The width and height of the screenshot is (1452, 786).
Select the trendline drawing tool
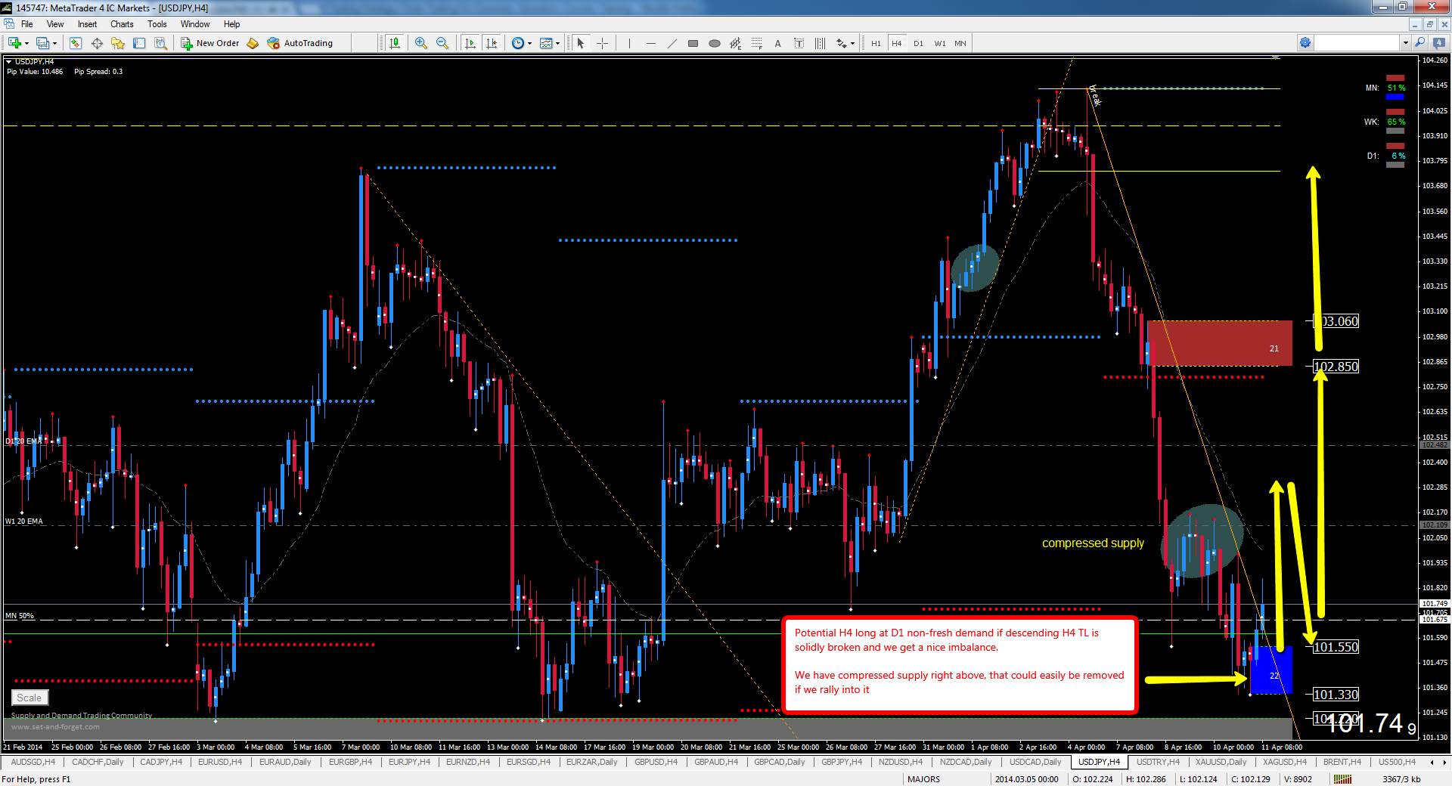(x=672, y=43)
